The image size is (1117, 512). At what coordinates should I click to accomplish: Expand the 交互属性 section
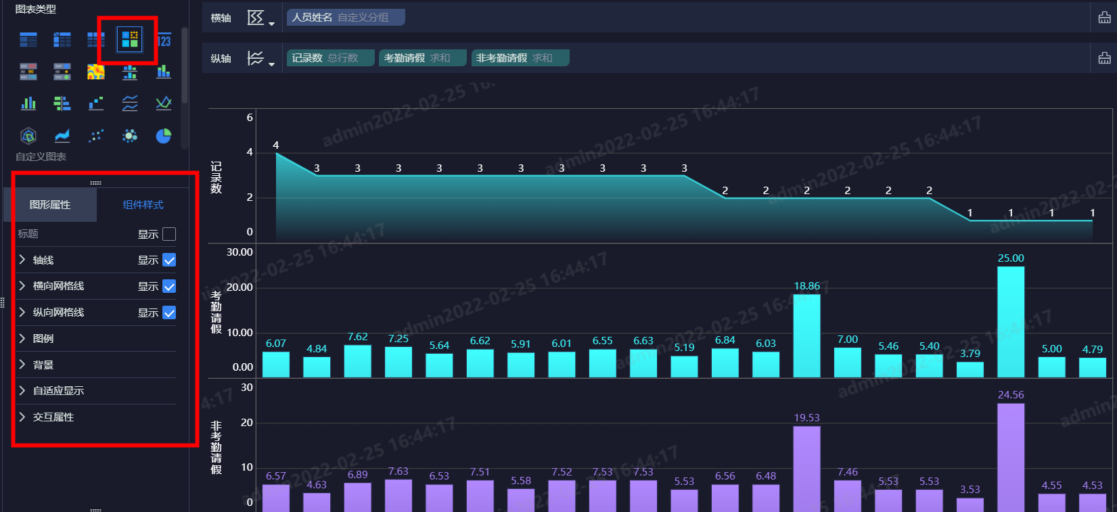click(22, 417)
